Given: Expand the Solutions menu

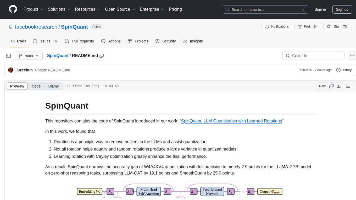Looking at the screenshot, I should (x=59, y=9).
